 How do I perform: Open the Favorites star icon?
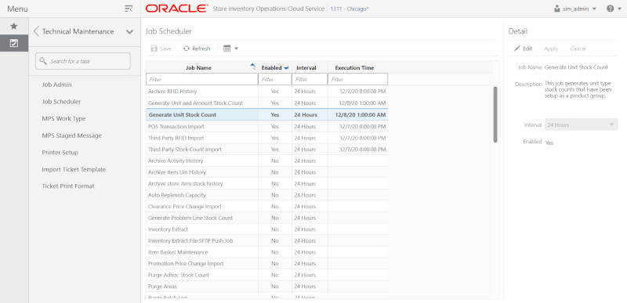click(x=14, y=26)
